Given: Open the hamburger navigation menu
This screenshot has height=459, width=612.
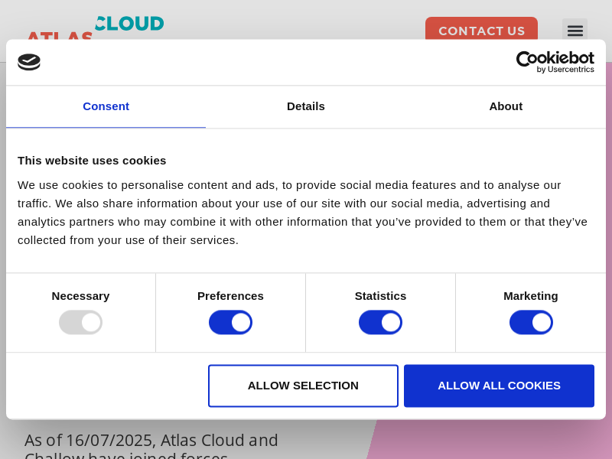Looking at the screenshot, I should [x=575, y=31].
